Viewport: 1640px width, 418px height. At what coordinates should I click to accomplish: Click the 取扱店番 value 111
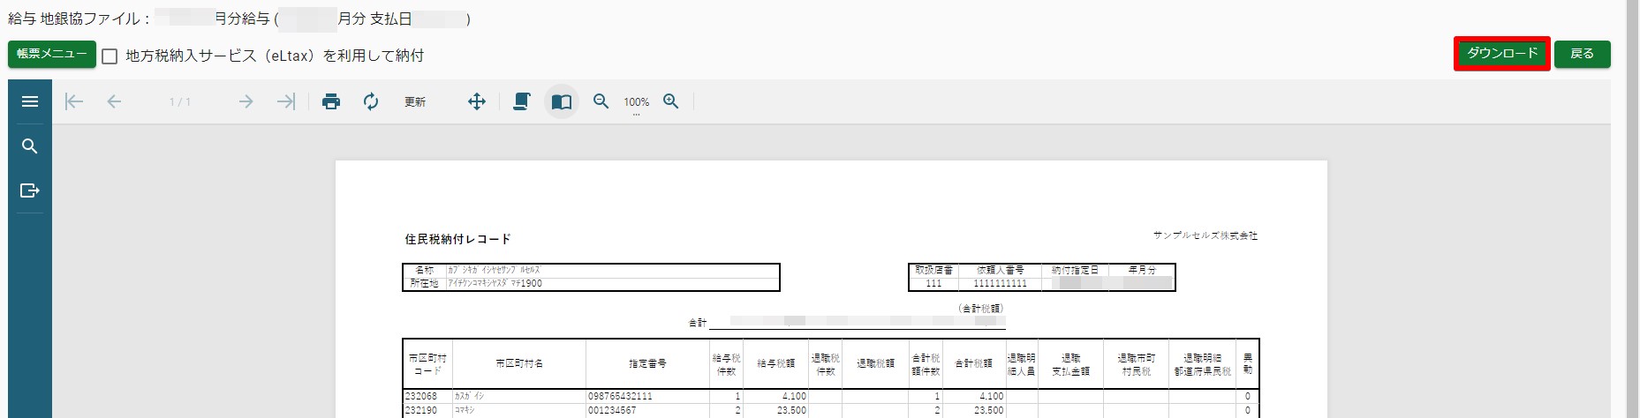coord(933,284)
